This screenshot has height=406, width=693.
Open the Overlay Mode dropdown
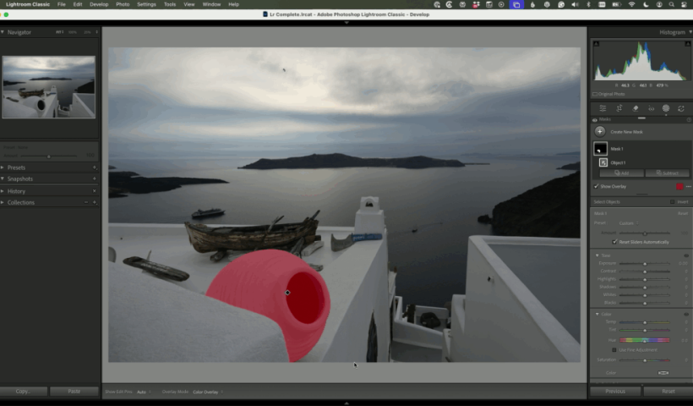(206, 392)
